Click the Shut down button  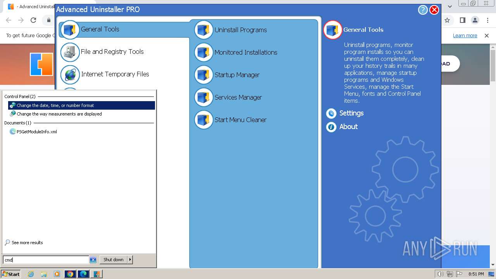point(114,260)
